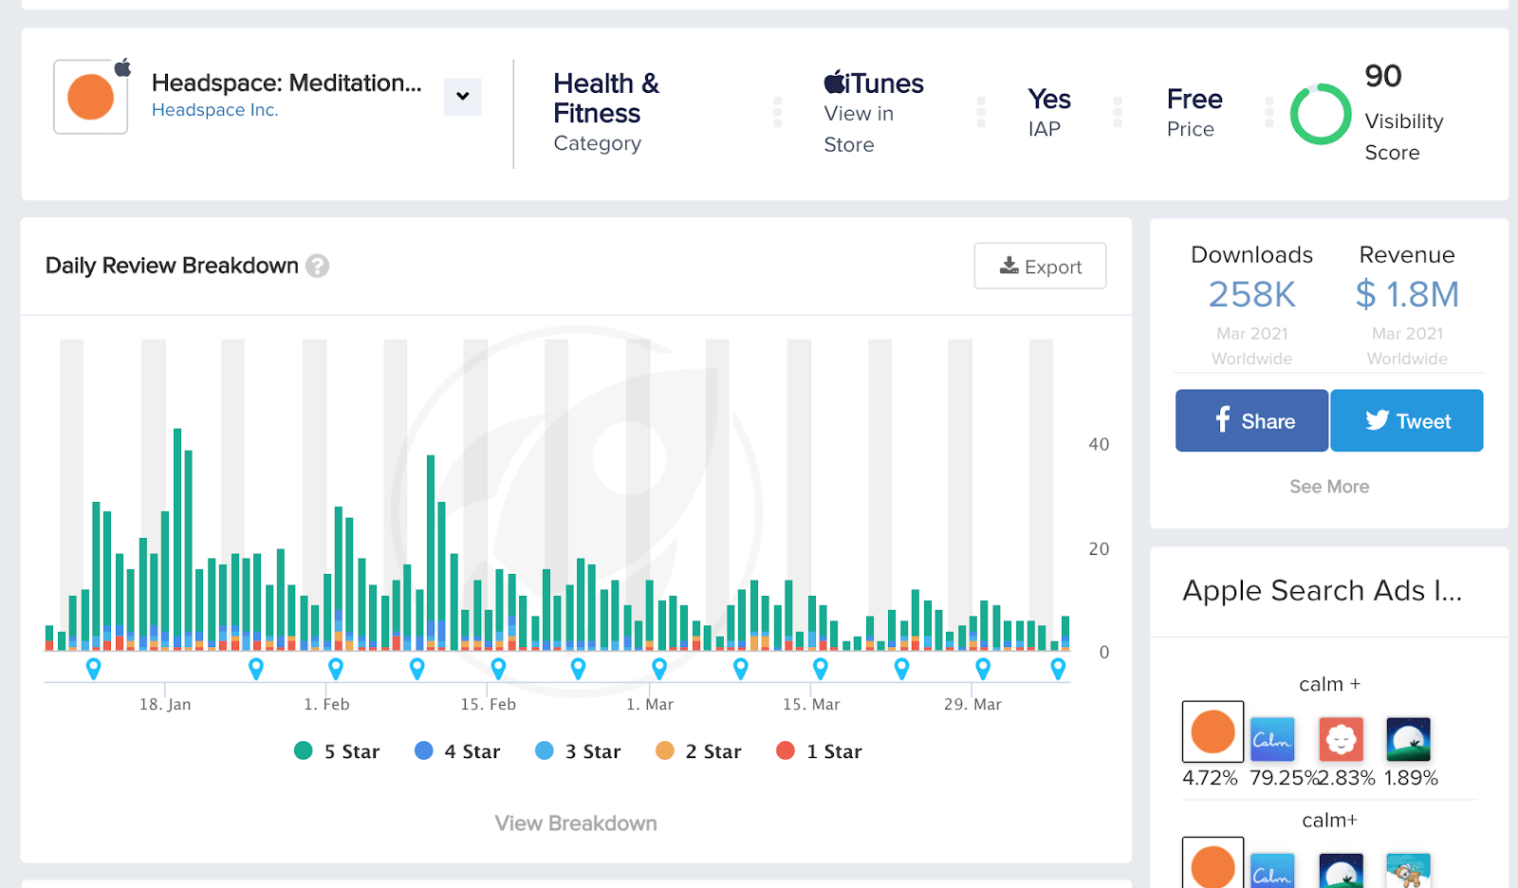Click the calm+ keyword label
Image resolution: width=1518 pixels, height=888 pixels.
point(1329,821)
